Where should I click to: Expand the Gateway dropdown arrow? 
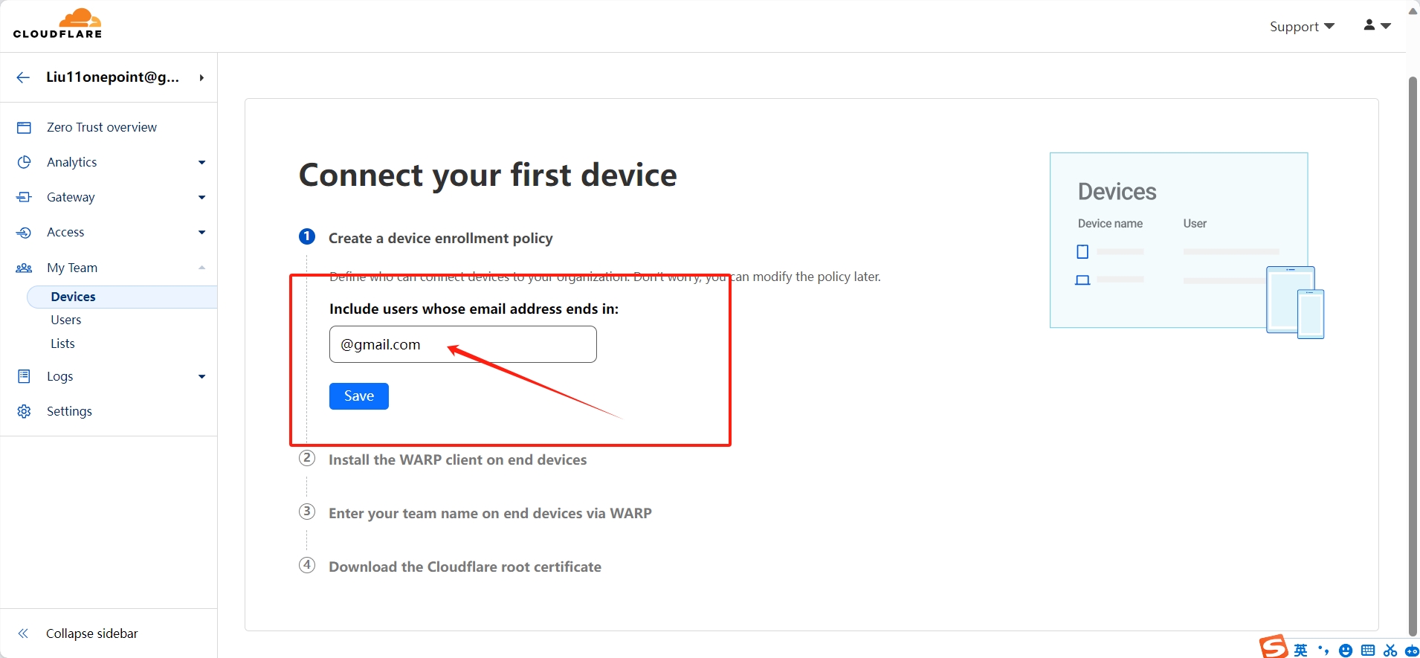tap(201, 197)
